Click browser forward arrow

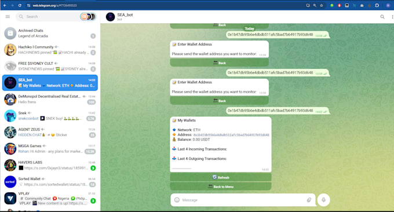[x=12, y=5]
